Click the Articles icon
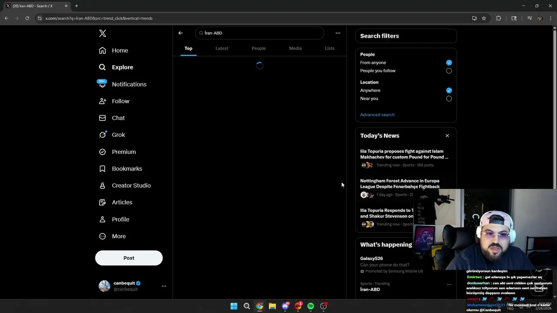Screen dimensions: 557x313 pos(102,202)
